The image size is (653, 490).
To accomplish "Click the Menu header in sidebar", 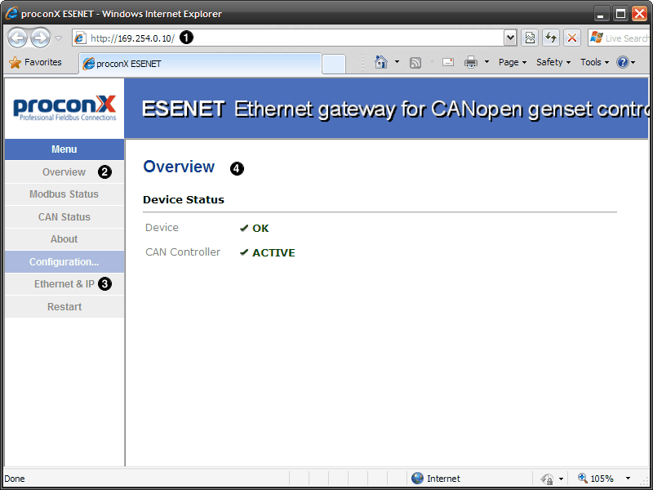I will click(x=64, y=149).
